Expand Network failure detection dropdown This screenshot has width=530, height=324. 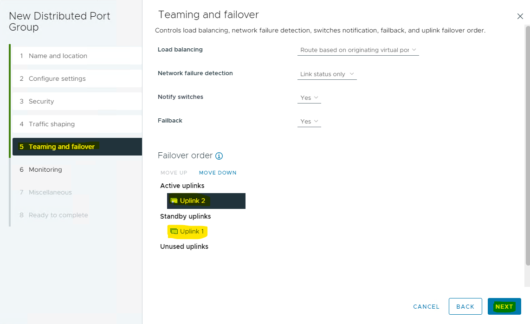(327, 74)
